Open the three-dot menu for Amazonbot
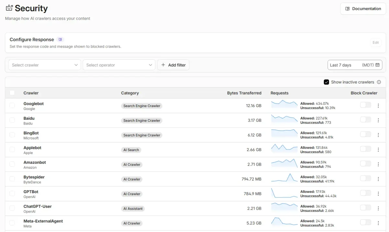 point(378,164)
